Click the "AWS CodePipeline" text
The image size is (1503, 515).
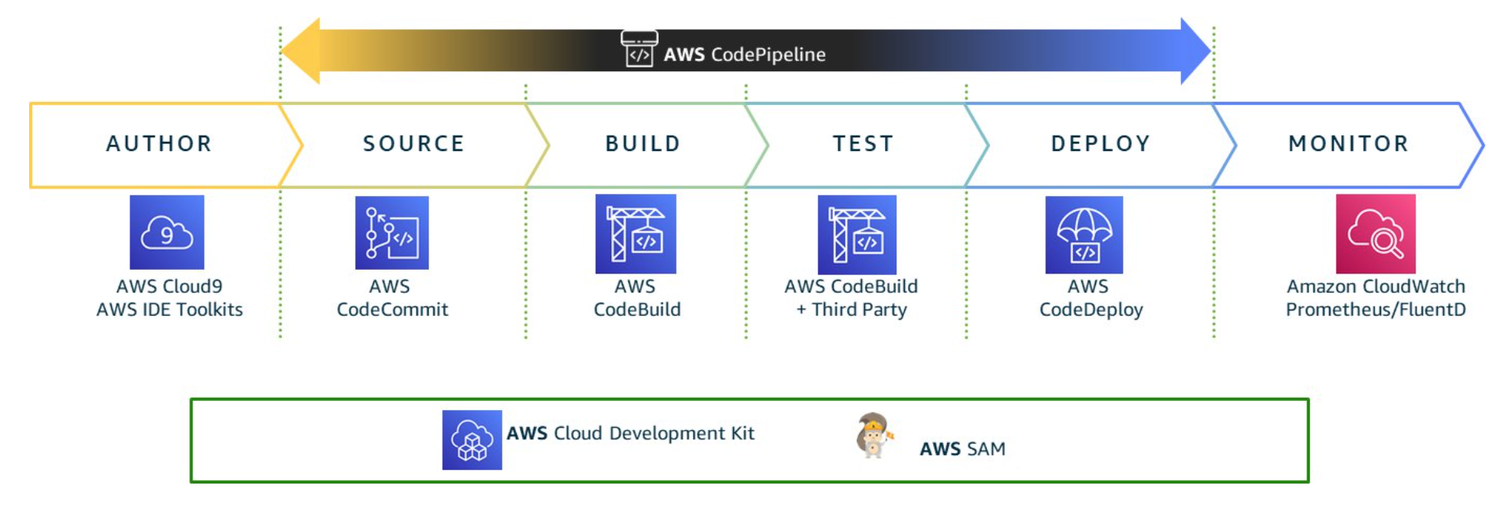[745, 54]
